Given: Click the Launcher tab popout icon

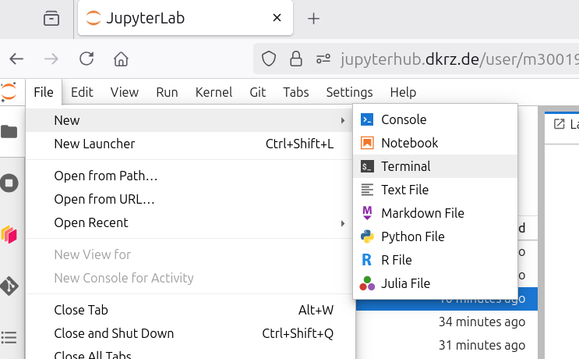Looking at the screenshot, I should pos(559,124).
